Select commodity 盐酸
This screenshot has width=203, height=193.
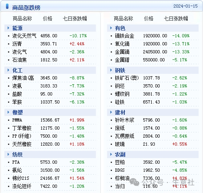[x=17, y=94]
